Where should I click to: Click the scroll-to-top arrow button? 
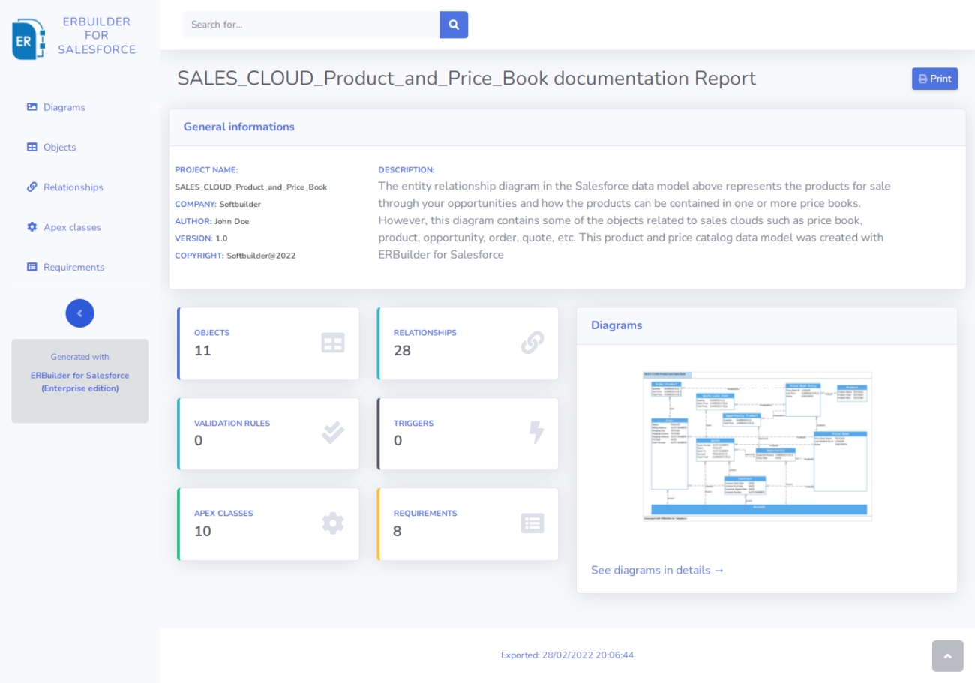click(947, 655)
